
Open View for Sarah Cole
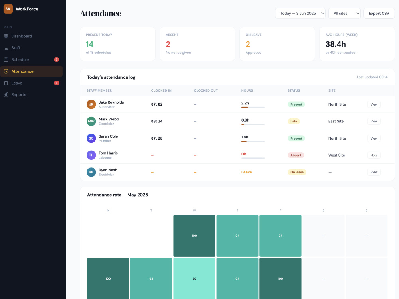[x=374, y=138]
